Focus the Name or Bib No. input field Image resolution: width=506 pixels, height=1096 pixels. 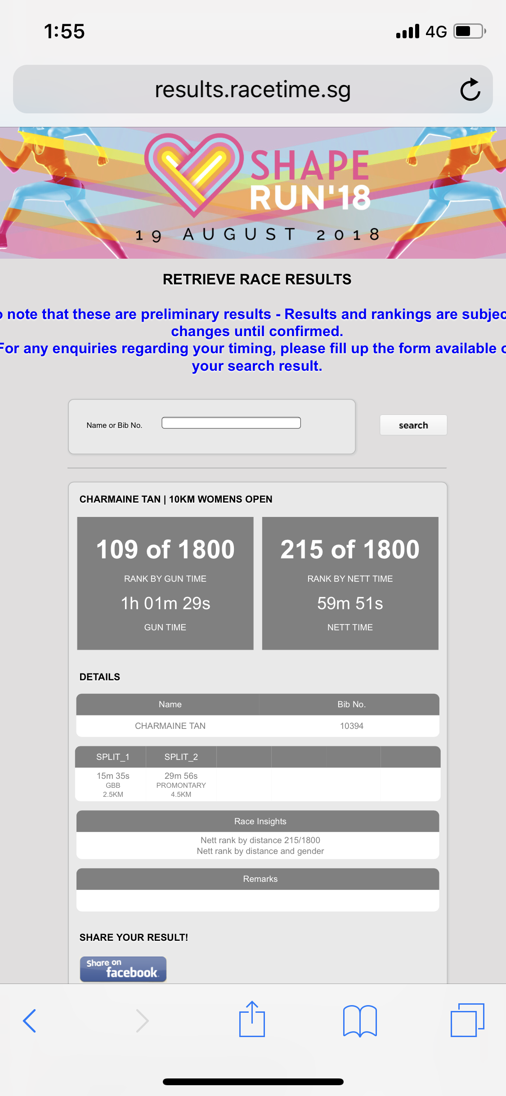coord(231,423)
